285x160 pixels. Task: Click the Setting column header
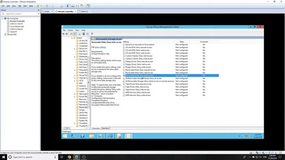[x=148, y=42]
